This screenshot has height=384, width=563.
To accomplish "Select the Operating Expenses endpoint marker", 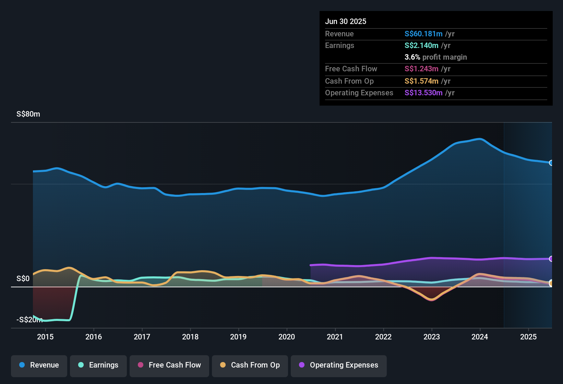I will [551, 259].
